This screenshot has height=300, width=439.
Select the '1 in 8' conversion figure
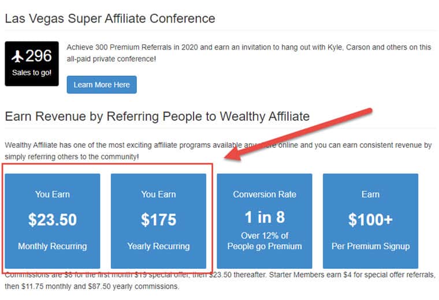coord(265,217)
